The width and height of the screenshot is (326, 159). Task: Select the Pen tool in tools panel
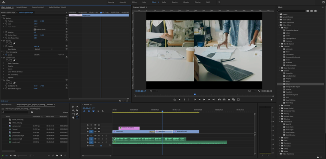coord(77,114)
